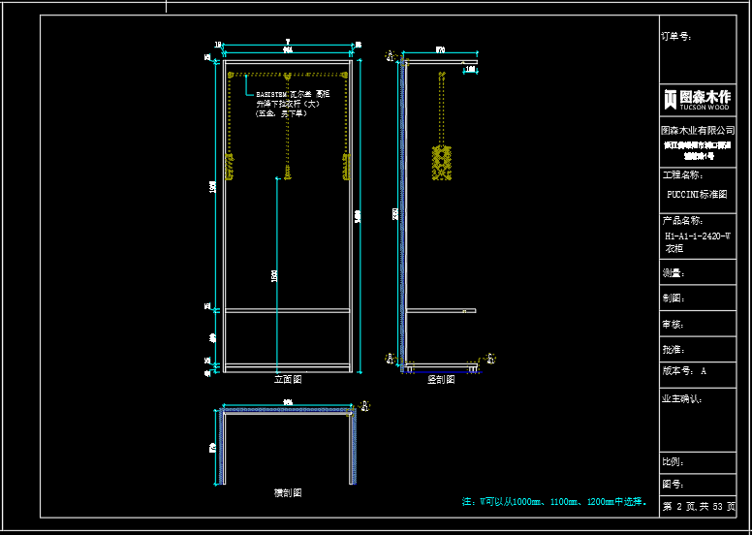This screenshot has width=752, height=535.
Task: Click the page number text 第2页 共53页
Action: [x=698, y=507]
